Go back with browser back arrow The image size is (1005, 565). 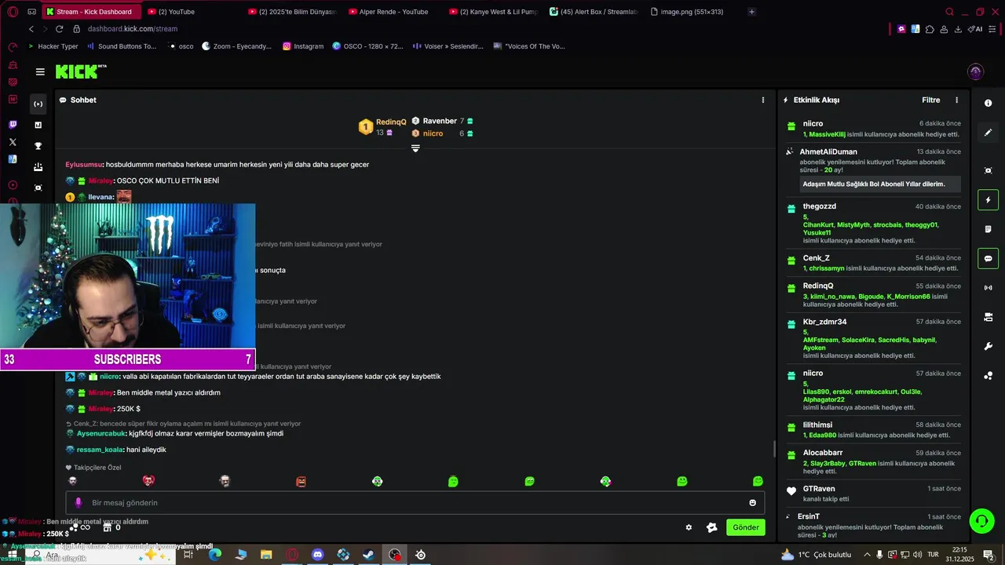[31, 29]
